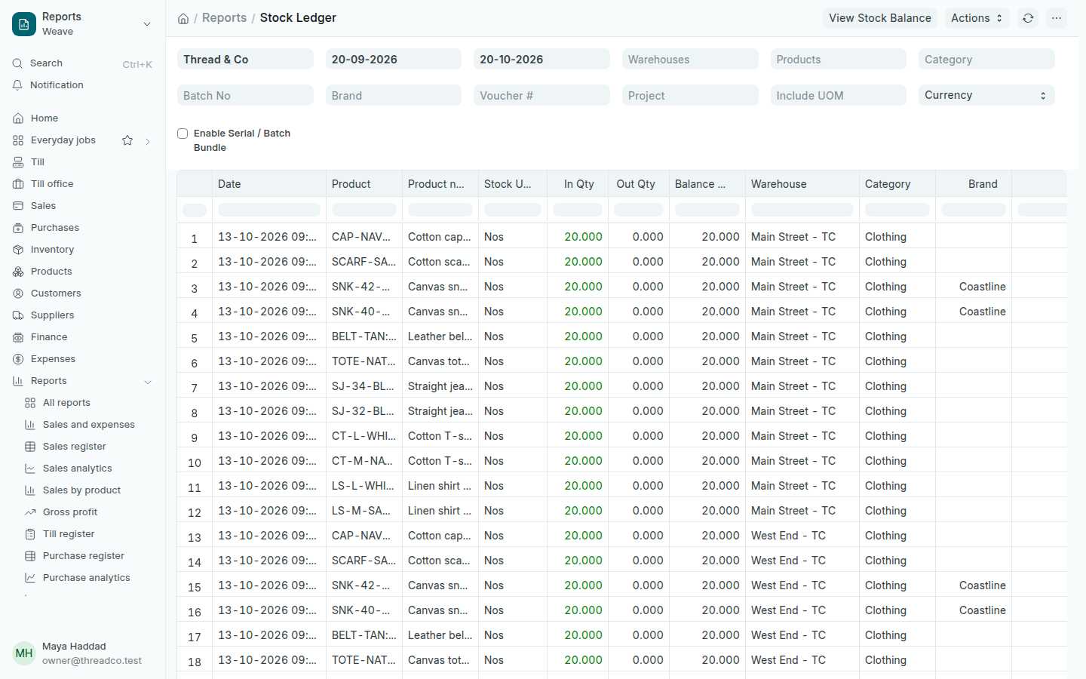Click the Reports Weave app logo
The width and height of the screenshot is (1086, 679).
click(x=24, y=24)
